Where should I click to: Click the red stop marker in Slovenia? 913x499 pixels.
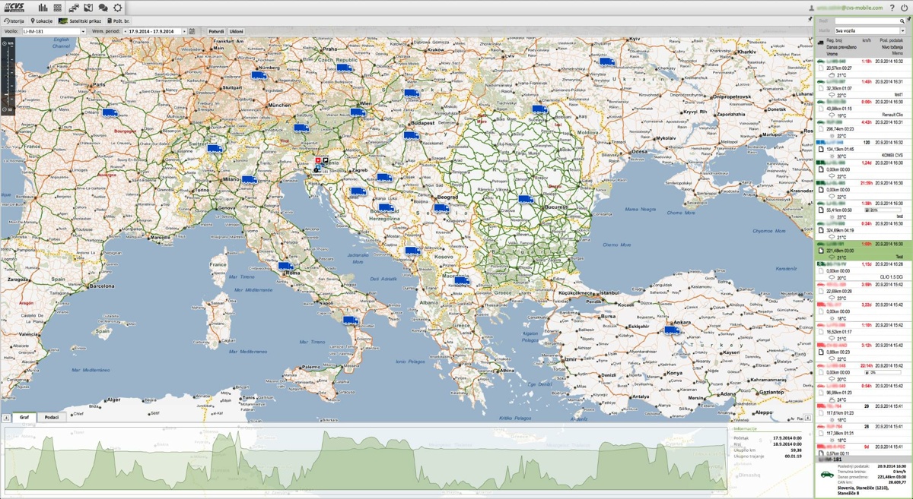[318, 162]
